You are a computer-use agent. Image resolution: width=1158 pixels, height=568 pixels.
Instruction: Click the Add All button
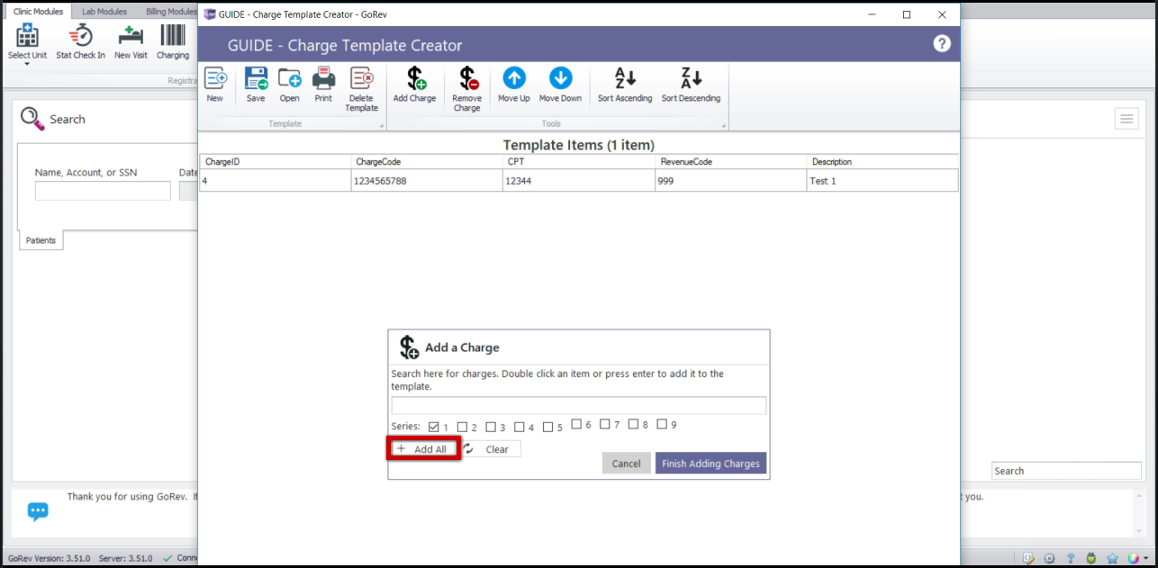(424, 449)
